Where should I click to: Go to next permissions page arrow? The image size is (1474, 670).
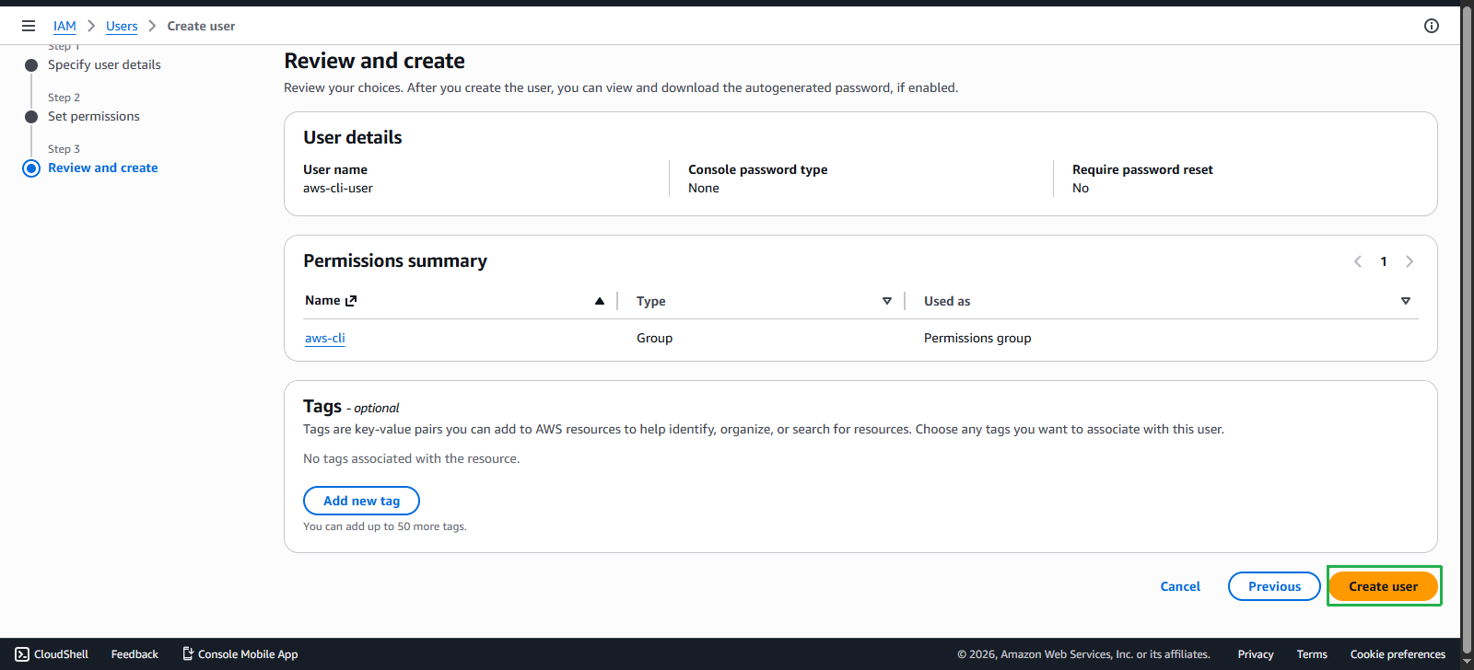1410,261
